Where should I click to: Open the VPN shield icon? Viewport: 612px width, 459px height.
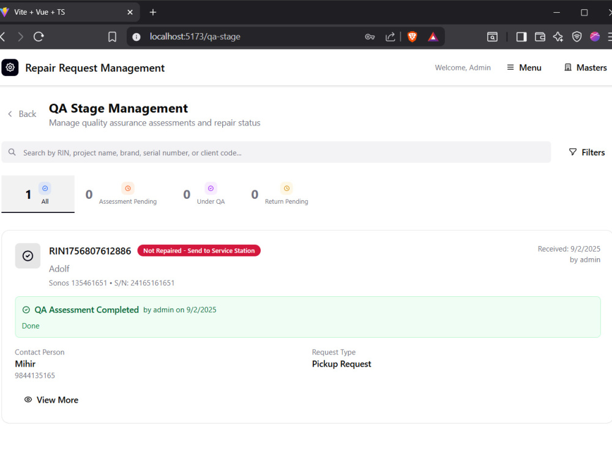(x=577, y=37)
